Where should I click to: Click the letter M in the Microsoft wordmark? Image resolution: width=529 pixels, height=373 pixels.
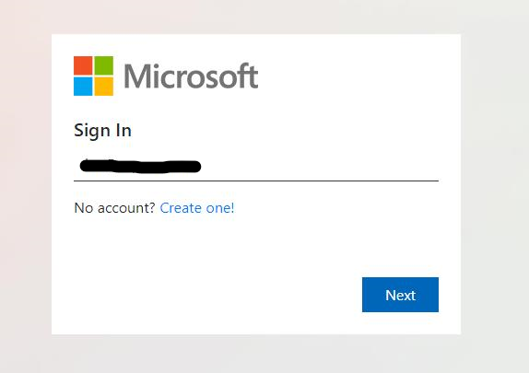pyautogui.click(x=136, y=76)
